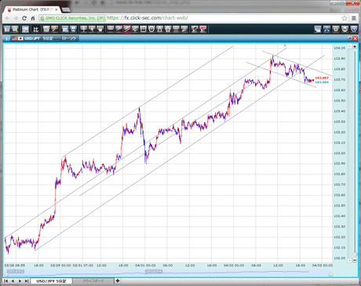Viewport: 361px width, 286px height.
Task: Click the browser back arrow
Action: coord(8,18)
